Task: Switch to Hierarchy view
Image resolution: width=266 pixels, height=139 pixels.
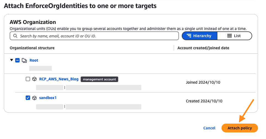Action: coord(199,36)
